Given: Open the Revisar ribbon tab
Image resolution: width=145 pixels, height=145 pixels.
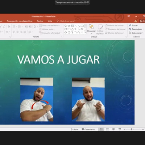Looking at the screenshot, I should [x=40, y=21].
